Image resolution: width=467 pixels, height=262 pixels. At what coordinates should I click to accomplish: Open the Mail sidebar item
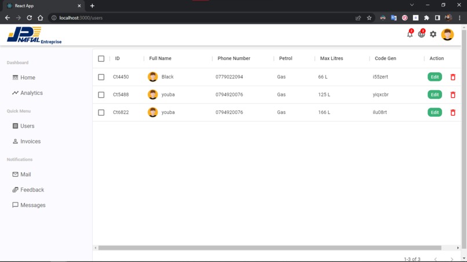21,175
